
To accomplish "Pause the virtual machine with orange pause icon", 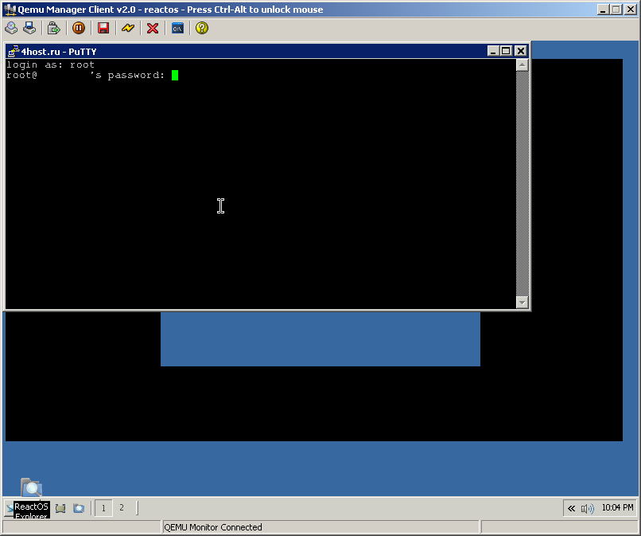I will point(79,28).
